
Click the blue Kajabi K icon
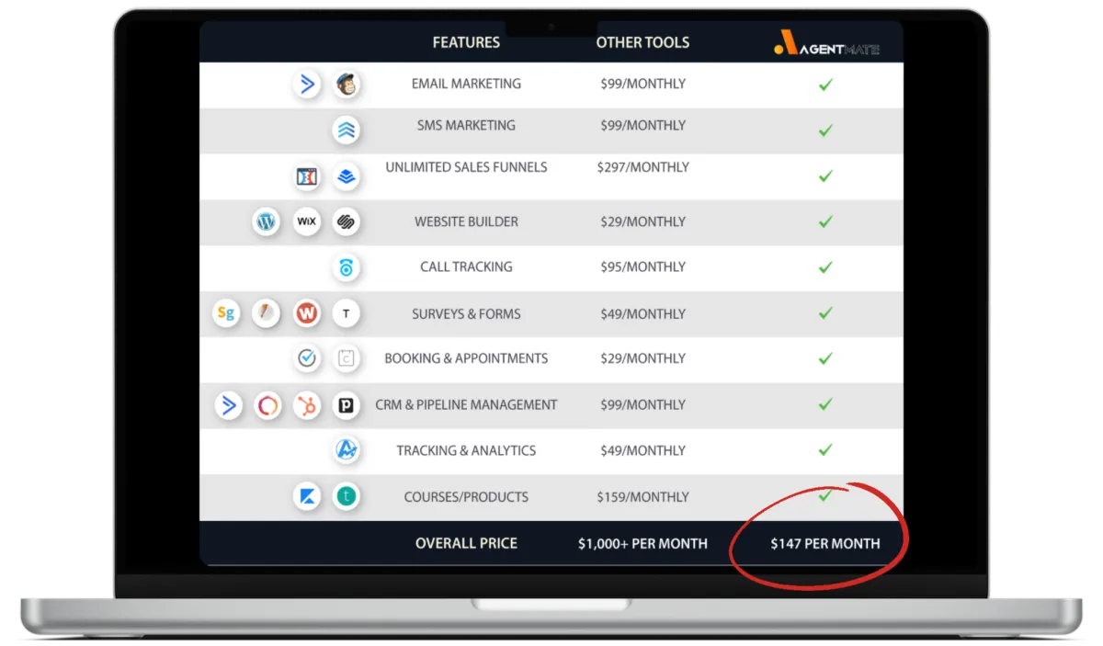pos(307,497)
